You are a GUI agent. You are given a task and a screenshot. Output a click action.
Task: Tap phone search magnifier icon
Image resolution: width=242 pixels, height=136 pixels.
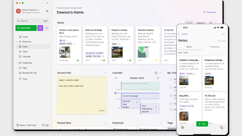(222, 128)
